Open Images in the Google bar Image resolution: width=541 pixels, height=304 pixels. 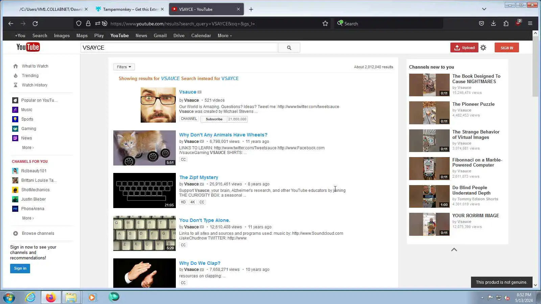[x=62, y=35]
